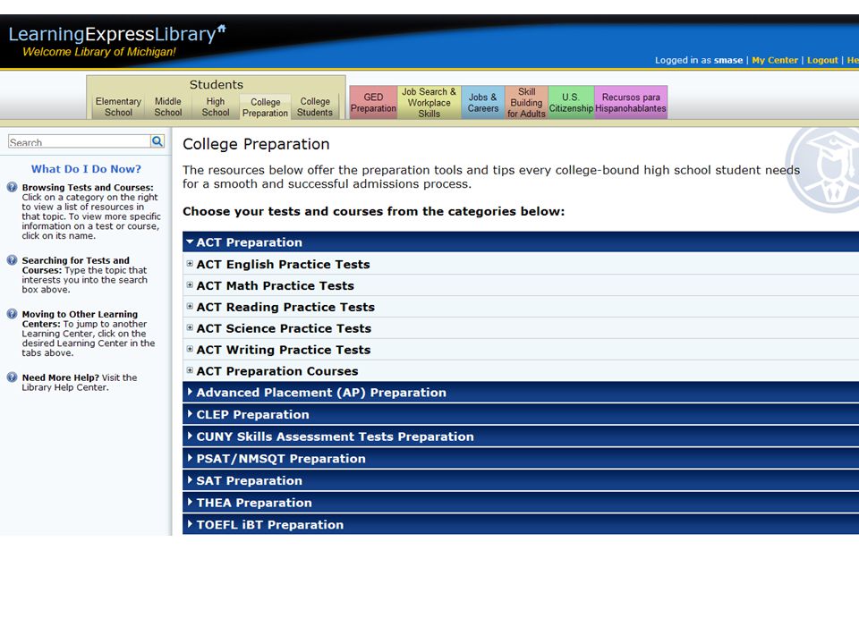The image size is (859, 644).
Task: Open the U.S. Citizenship tab
Action: click(x=571, y=102)
